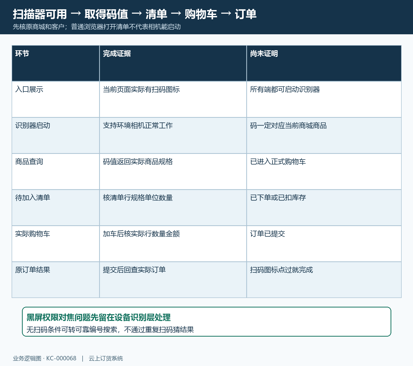Click cell 订单已提交
413x366 pixels.
pyautogui.click(x=324, y=244)
